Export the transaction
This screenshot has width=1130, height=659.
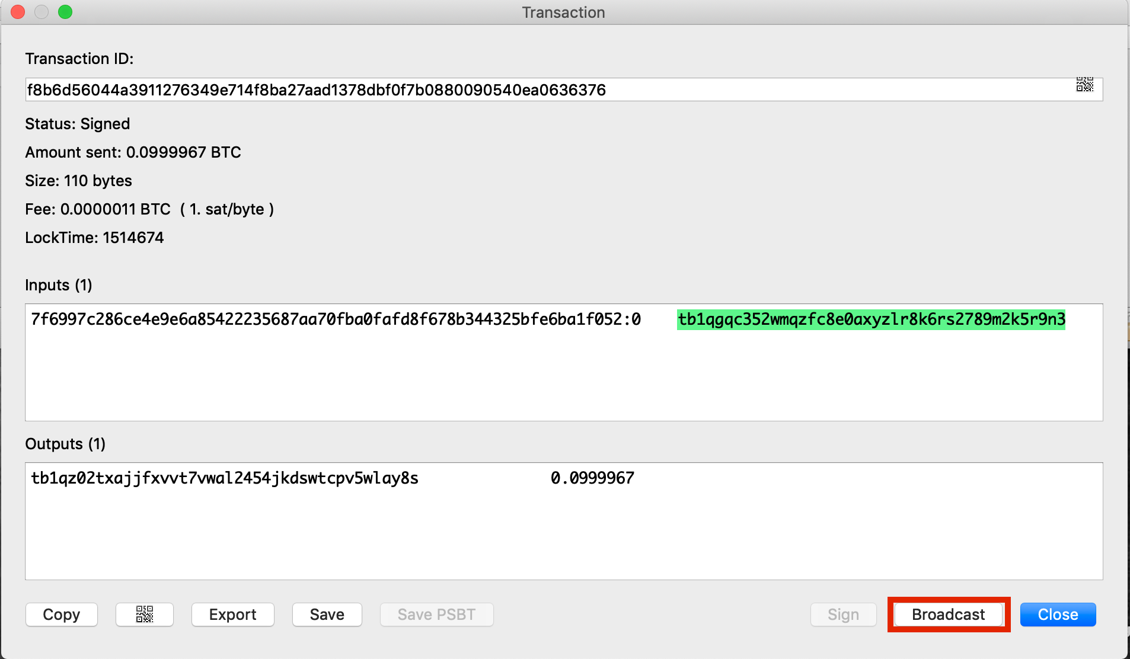tap(233, 615)
